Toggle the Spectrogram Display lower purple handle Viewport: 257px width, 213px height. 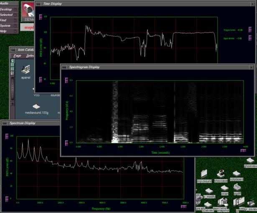[66, 143]
